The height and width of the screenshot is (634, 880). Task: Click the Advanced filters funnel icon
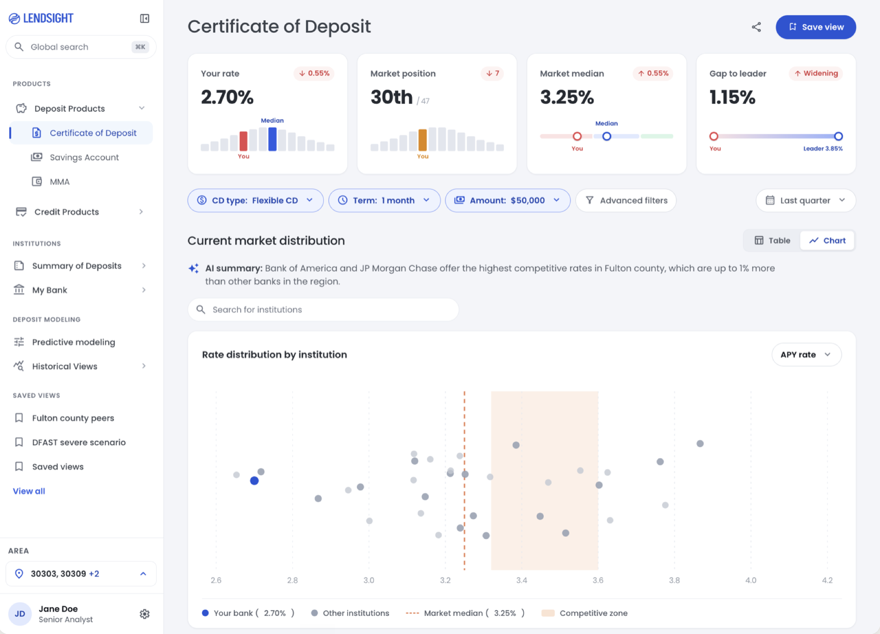(590, 200)
